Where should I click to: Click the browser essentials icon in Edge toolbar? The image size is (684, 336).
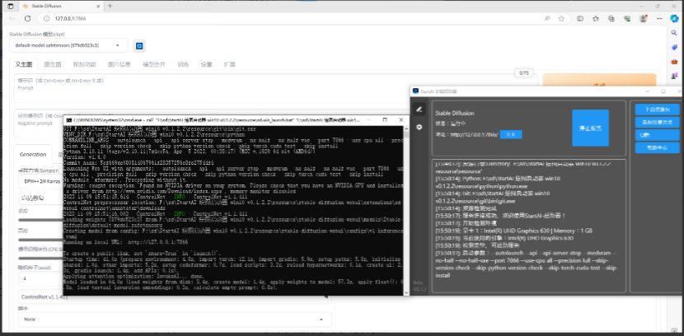627,18
